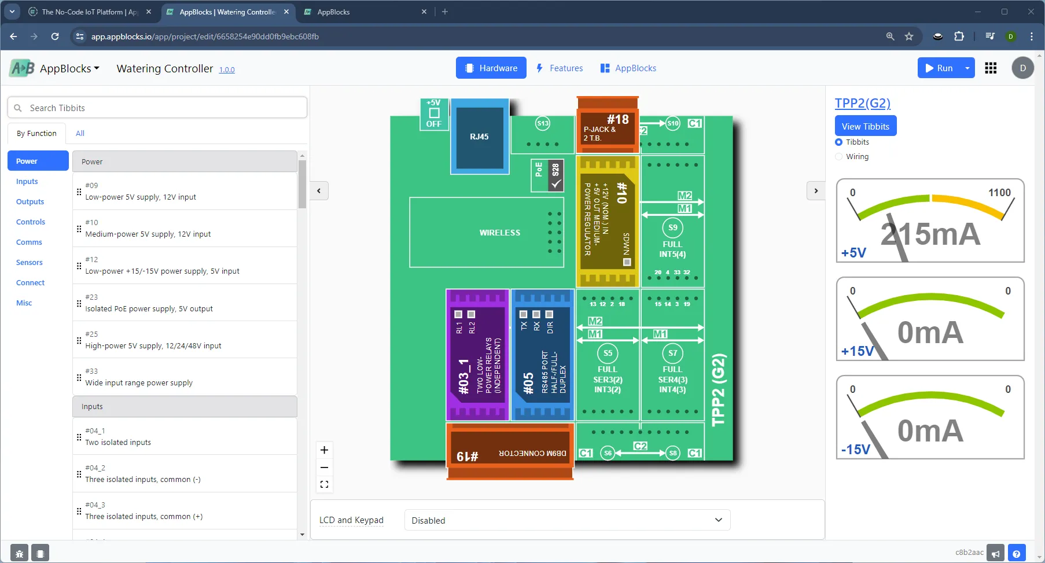Screen dimensions: 1045x563
Task: Click the announcements megaphone icon
Action: coord(995,553)
